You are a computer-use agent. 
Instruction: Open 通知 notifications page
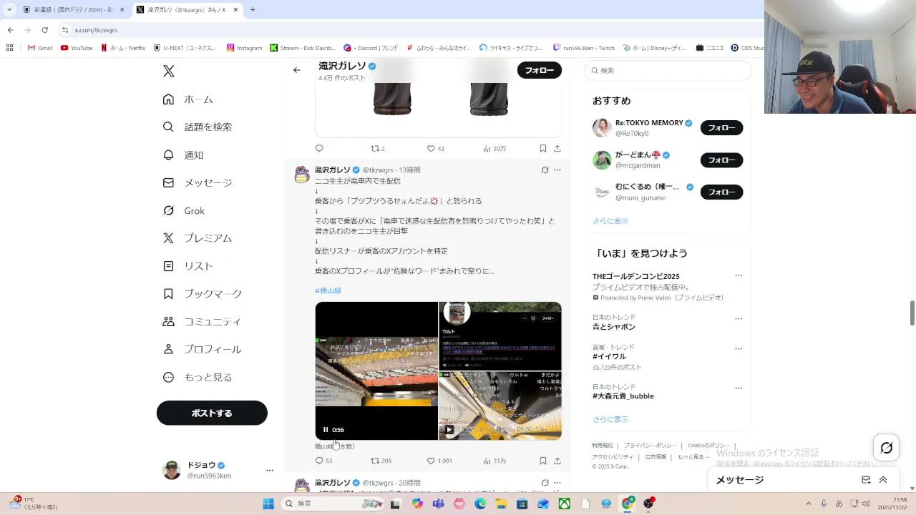pos(183,154)
